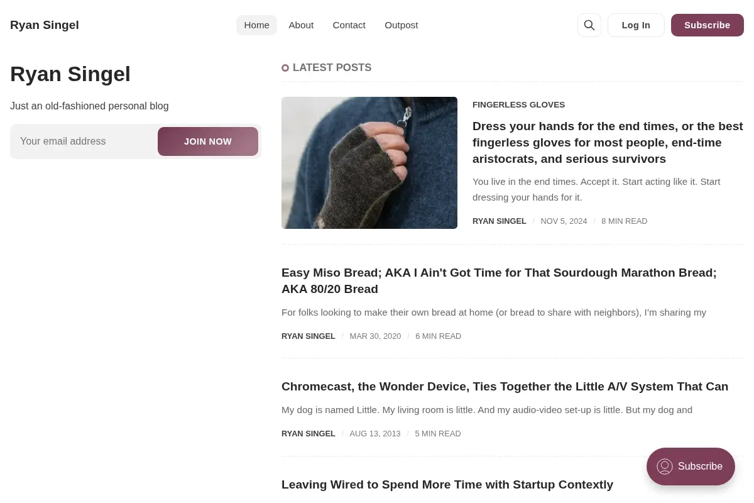The width and height of the screenshot is (754, 503).
Task: Click author Ryan Singel under miso bread post
Action: click(309, 336)
